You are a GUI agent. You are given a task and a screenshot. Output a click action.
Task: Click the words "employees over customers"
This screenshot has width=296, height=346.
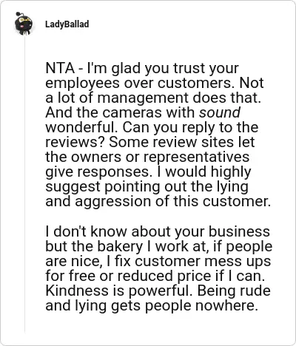point(138,83)
